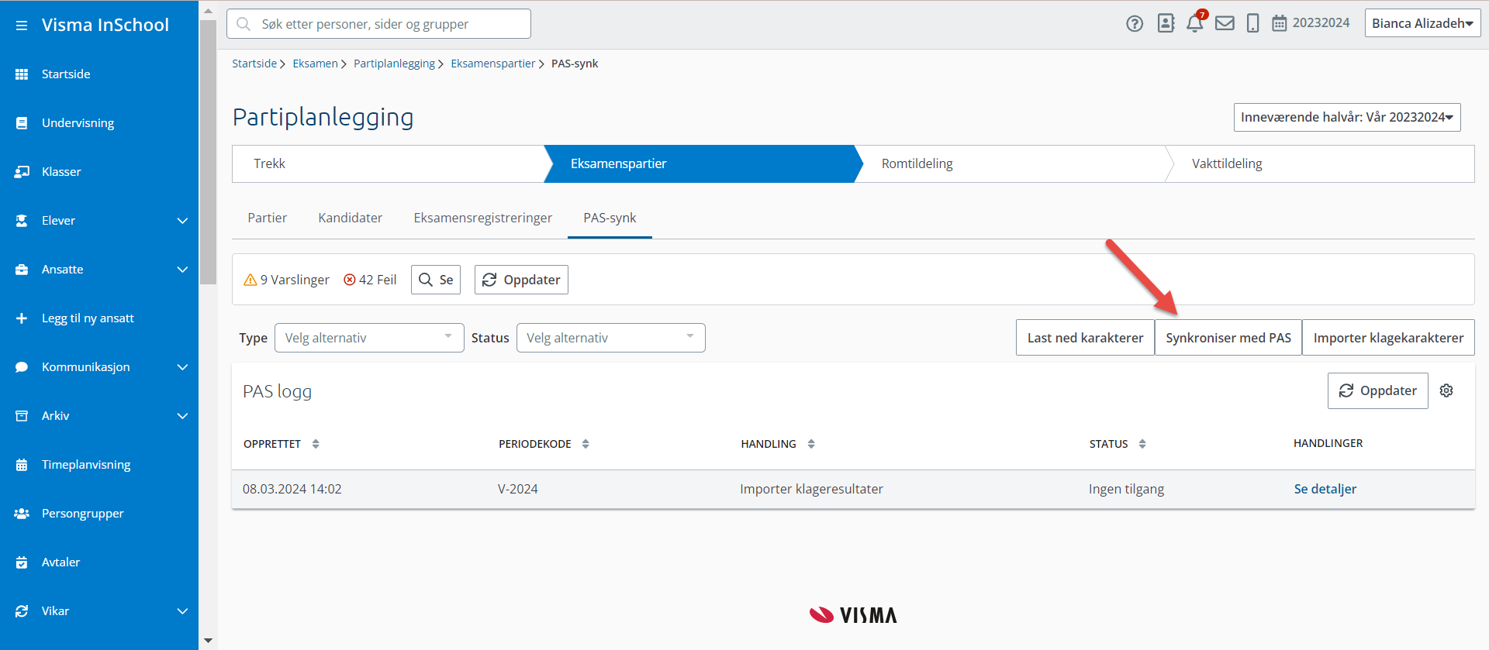Click the school year calendar icon 20232024
Viewport: 1489px width, 650px height.
[1280, 23]
